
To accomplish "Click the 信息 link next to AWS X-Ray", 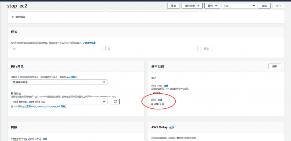I will (172, 128).
